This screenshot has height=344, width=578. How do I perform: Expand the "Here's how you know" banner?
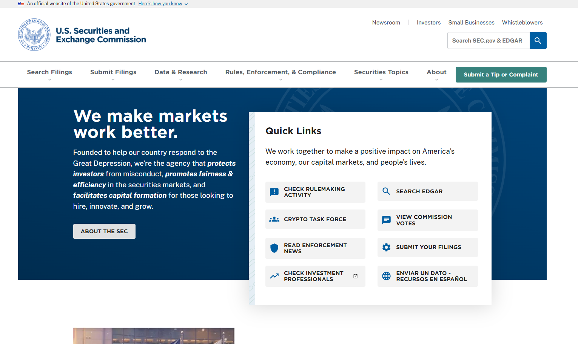(x=163, y=4)
